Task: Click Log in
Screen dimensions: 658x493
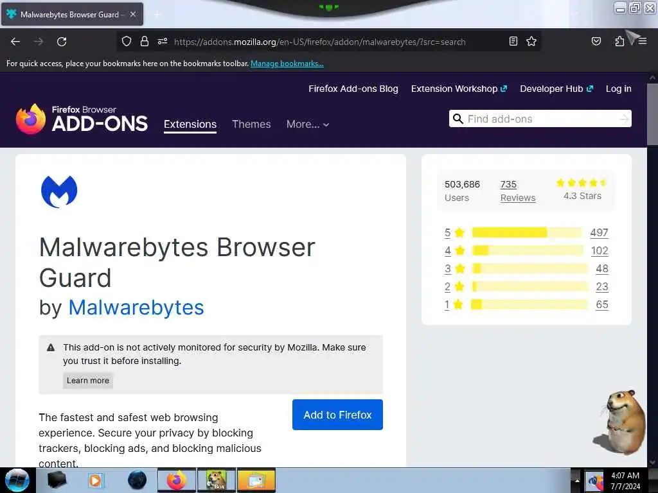Action: click(x=619, y=89)
